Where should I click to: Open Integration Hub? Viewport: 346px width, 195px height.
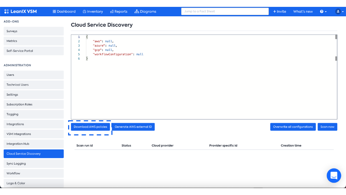[34, 144]
